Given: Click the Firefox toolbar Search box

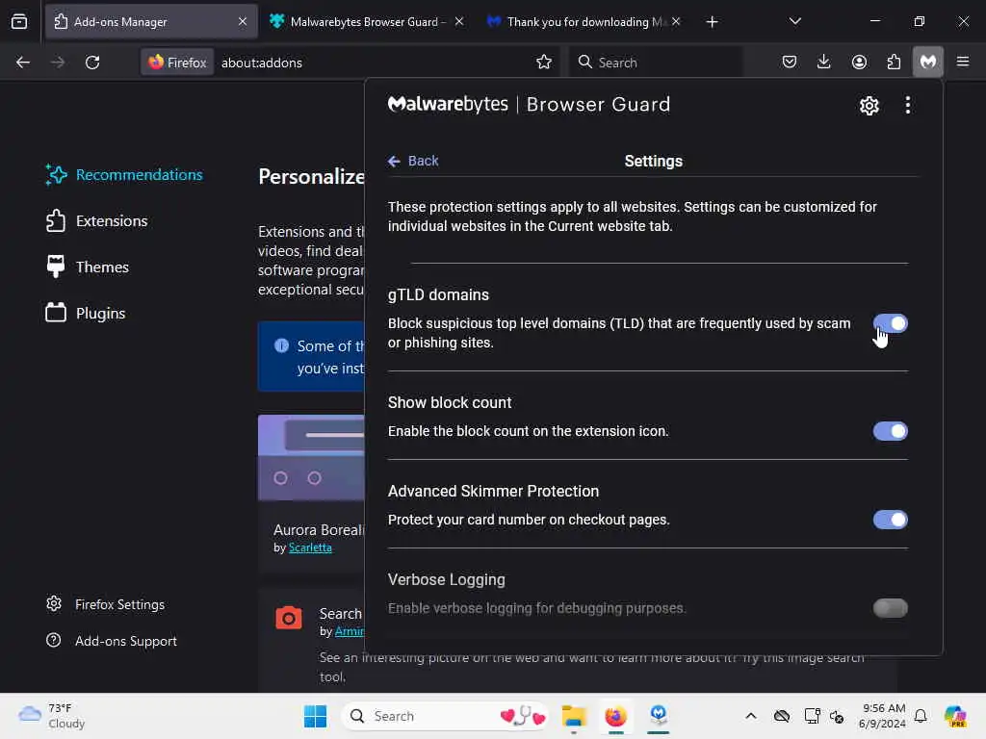Looking at the screenshot, I should (655, 63).
